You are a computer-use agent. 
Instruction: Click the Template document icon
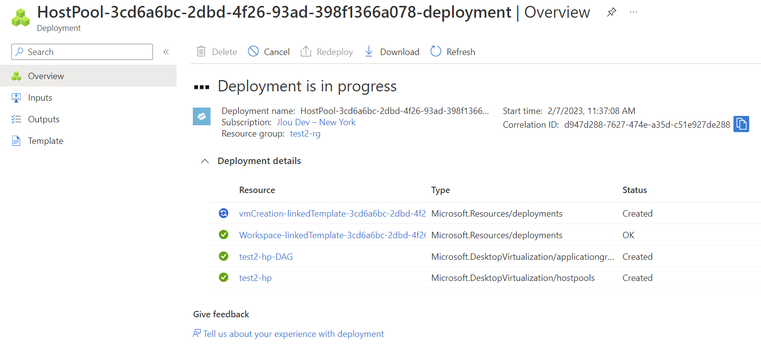[16, 141]
